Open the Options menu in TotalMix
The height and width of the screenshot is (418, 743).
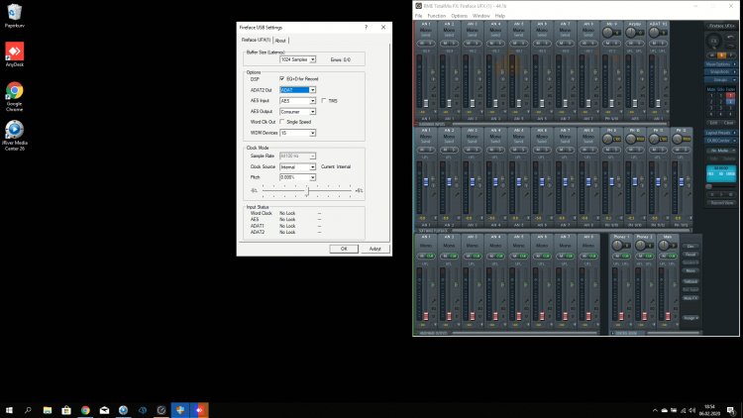pos(459,16)
